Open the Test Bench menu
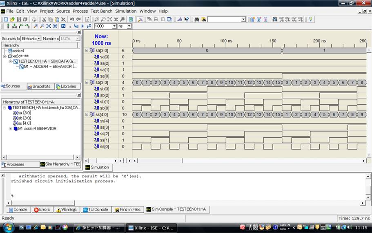 tap(102, 11)
